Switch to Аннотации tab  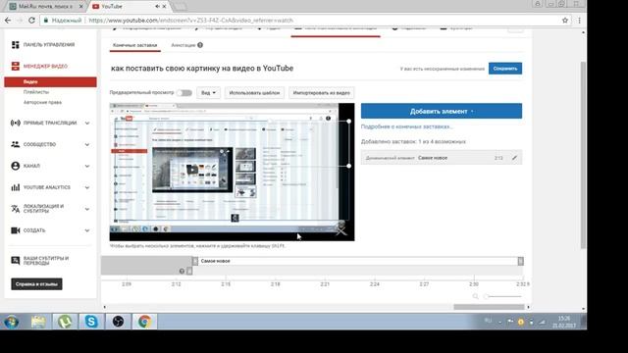(183, 45)
